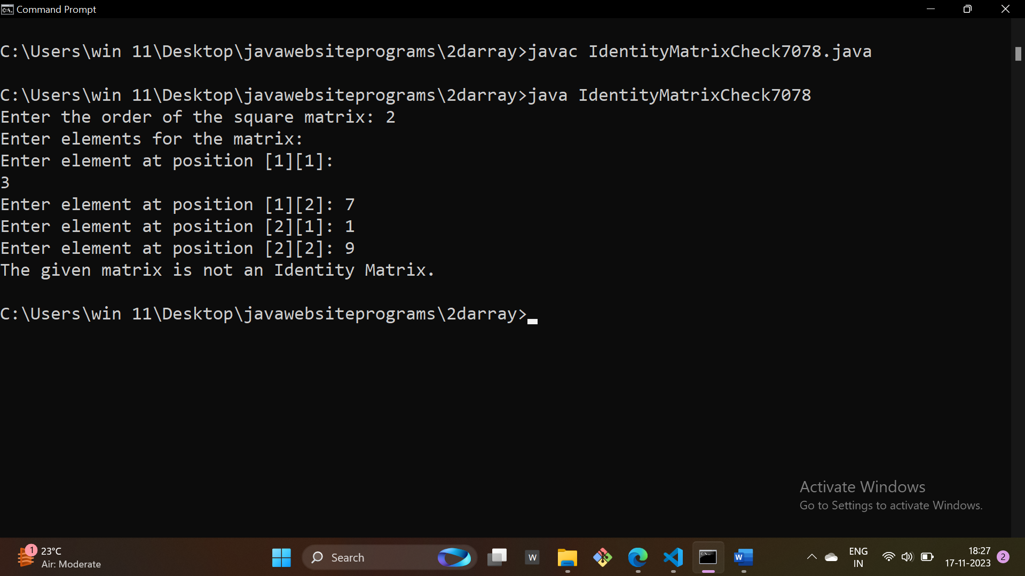Open File Explorer from taskbar

tap(567, 557)
